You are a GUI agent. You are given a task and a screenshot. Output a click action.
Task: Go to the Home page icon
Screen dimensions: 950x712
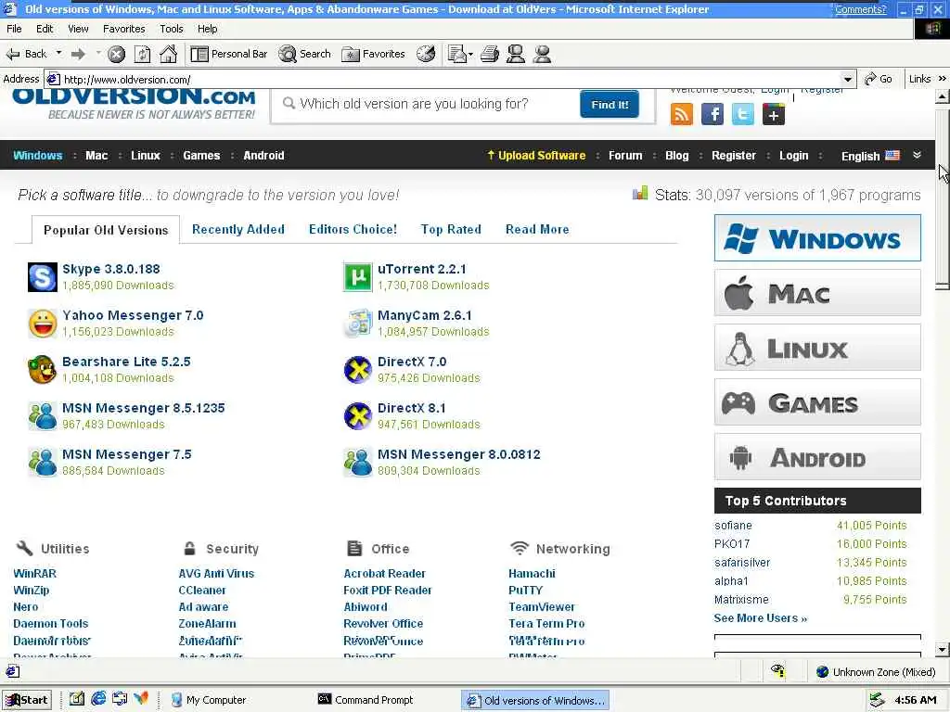pyautogui.click(x=169, y=54)
